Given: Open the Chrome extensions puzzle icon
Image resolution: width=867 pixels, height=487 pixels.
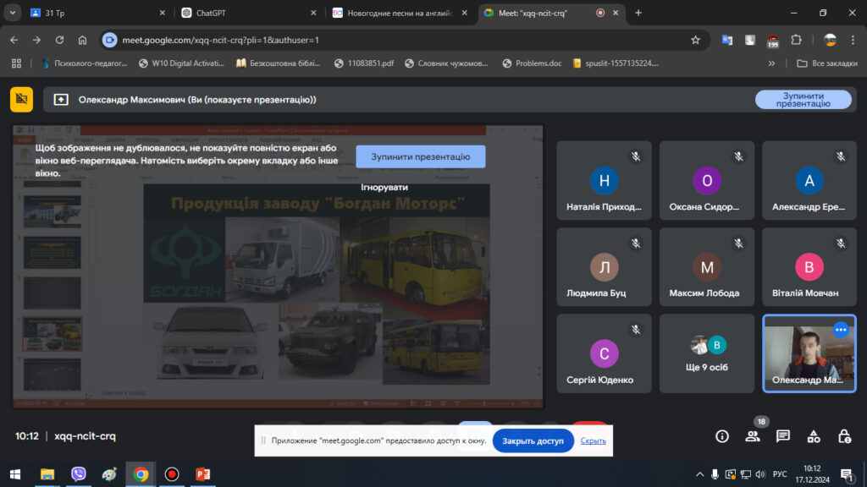Looking at the screenshot, I should click(x=796, y=40).
